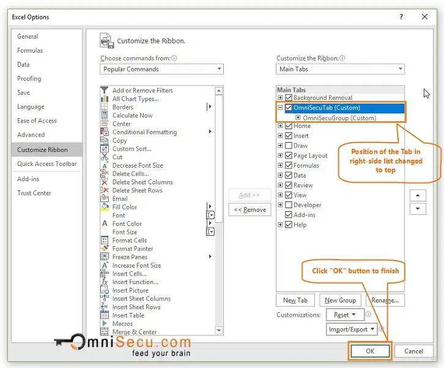Viewport: 444px width, 368px height.
Task: Open the Ease of Access category
Action: click(37, 121)
